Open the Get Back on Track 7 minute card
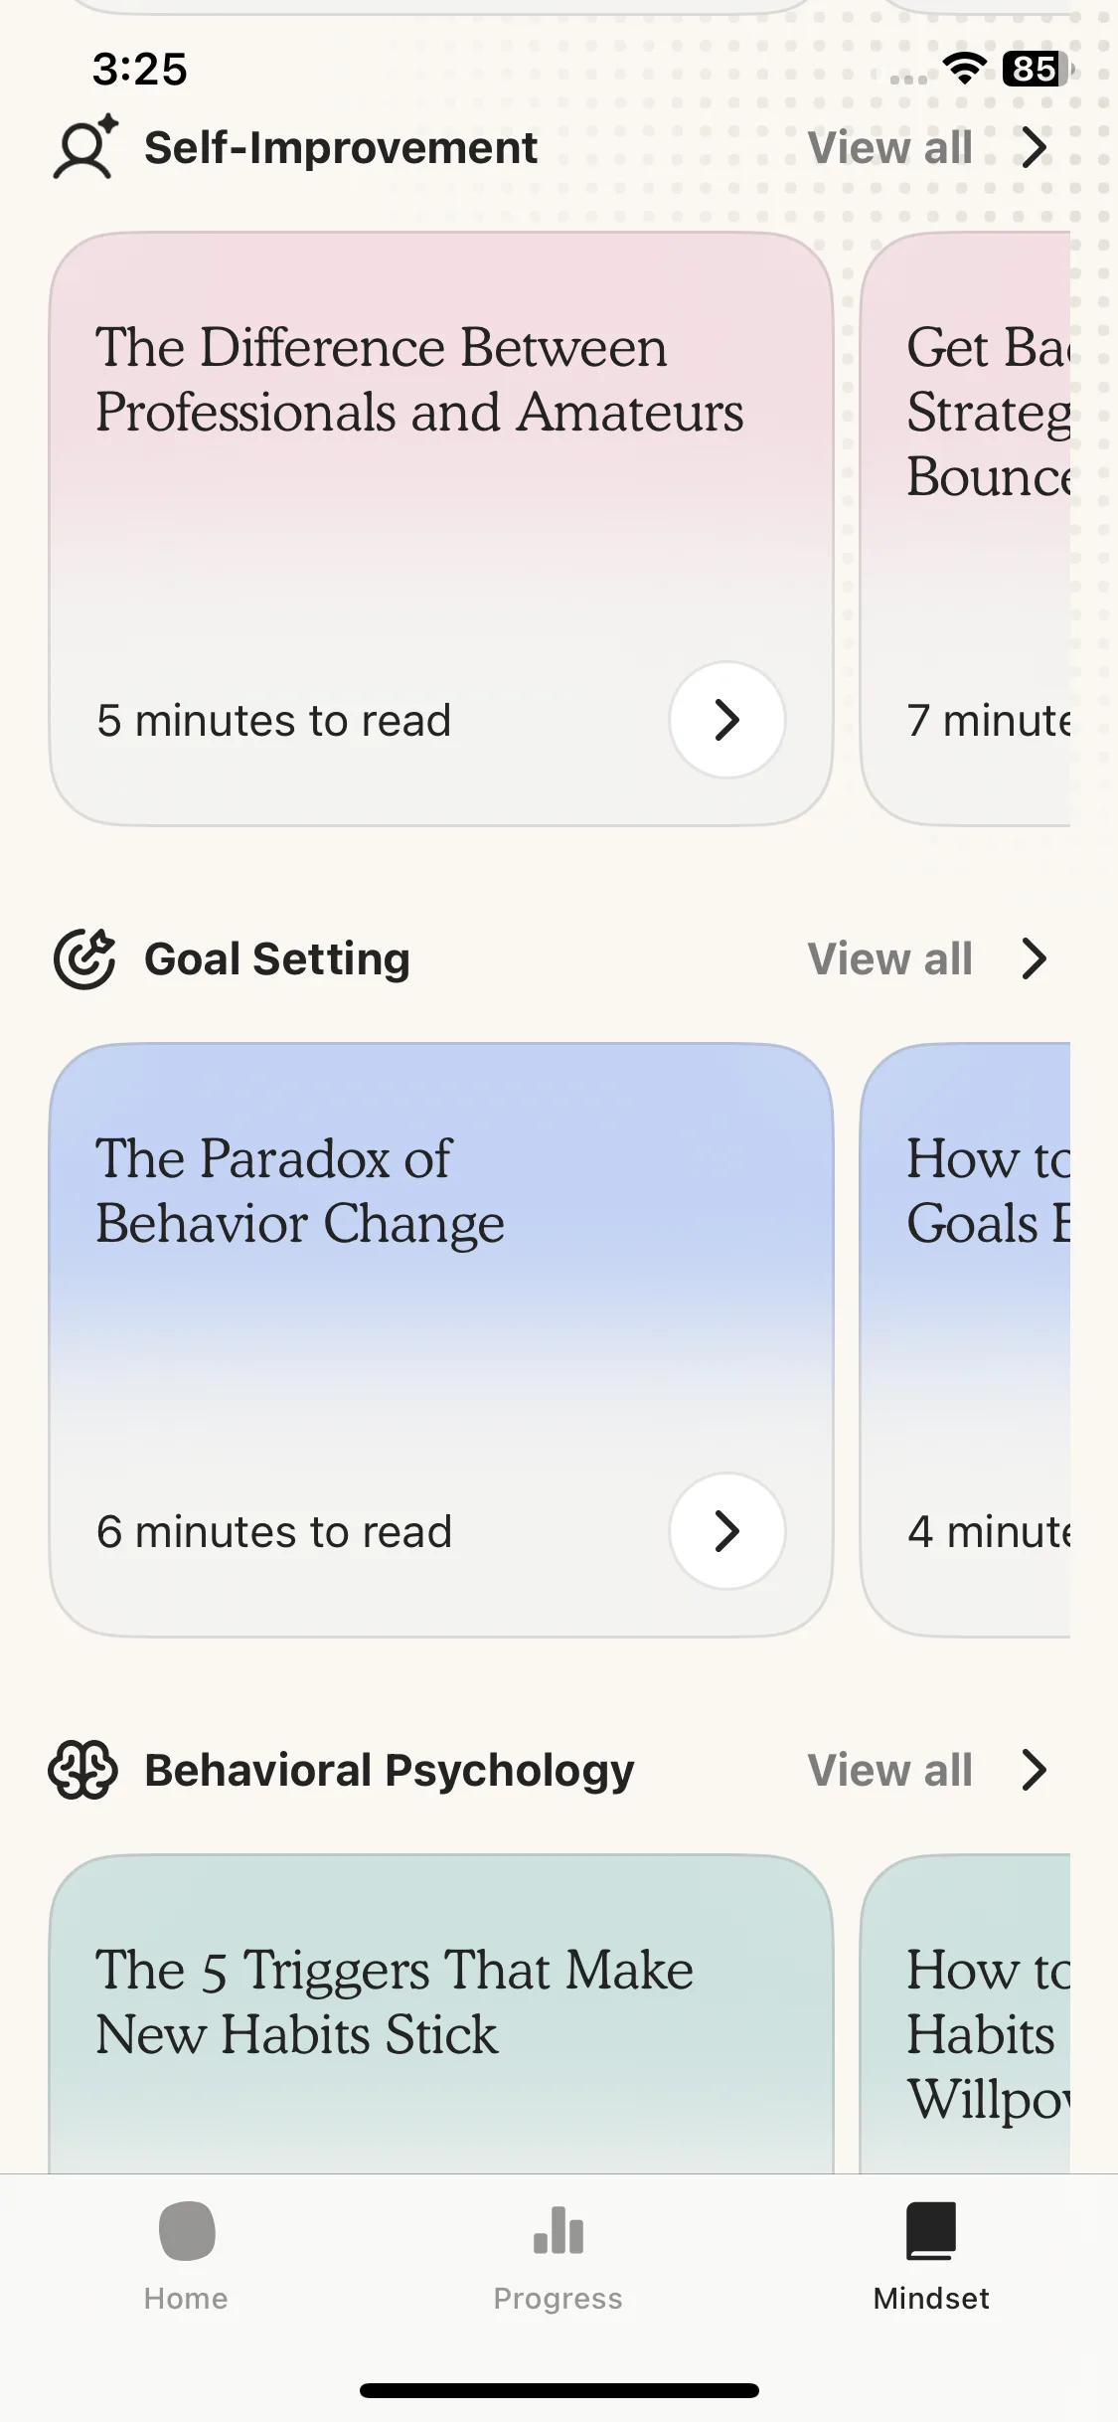 coord(965,529)
